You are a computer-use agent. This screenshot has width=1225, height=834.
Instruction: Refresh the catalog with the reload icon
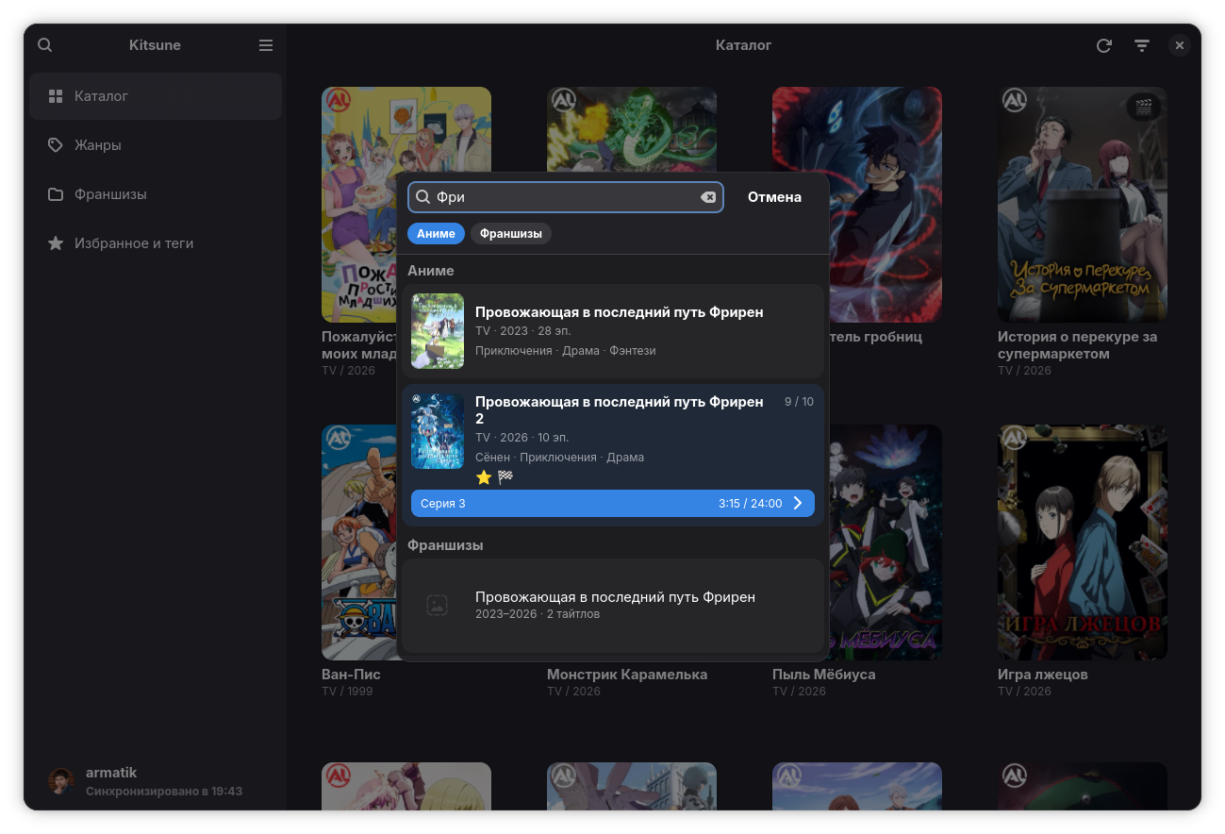[x=1103, y=45]
